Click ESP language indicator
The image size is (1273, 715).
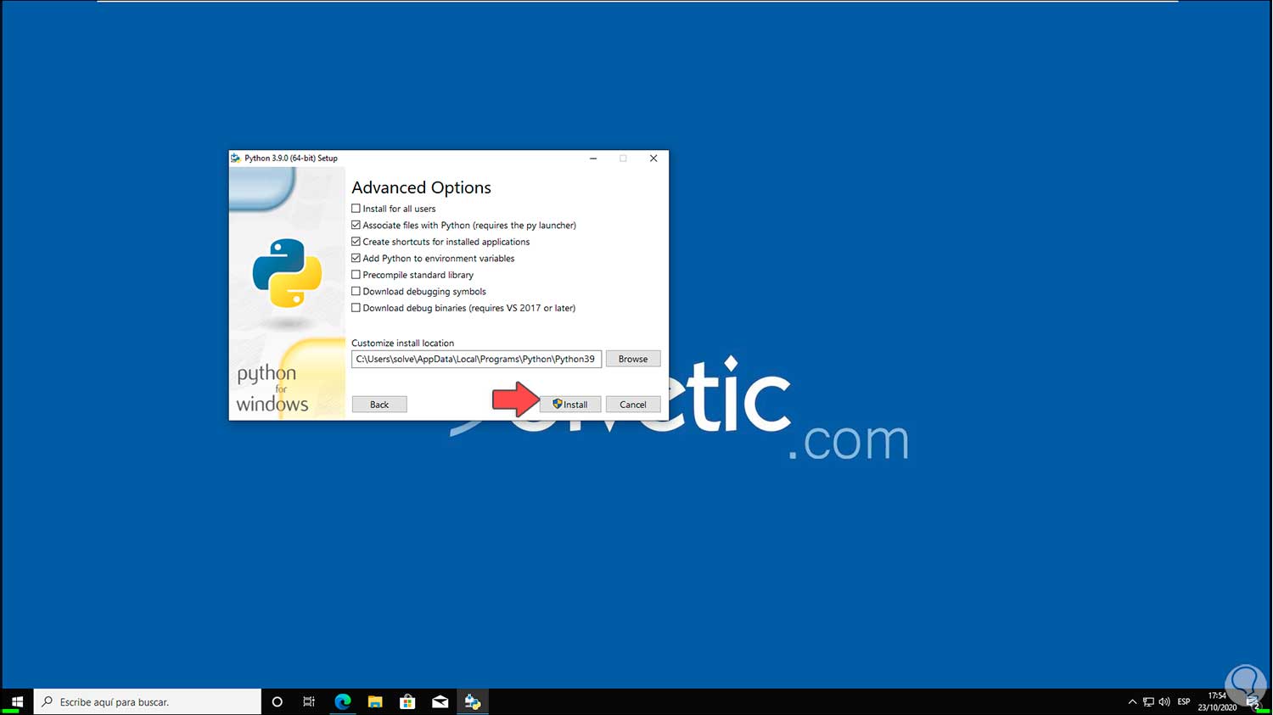coord(1184,701)
